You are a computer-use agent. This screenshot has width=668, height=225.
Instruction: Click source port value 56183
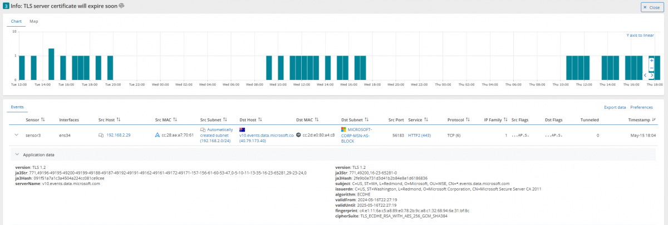tap(398, 135)
